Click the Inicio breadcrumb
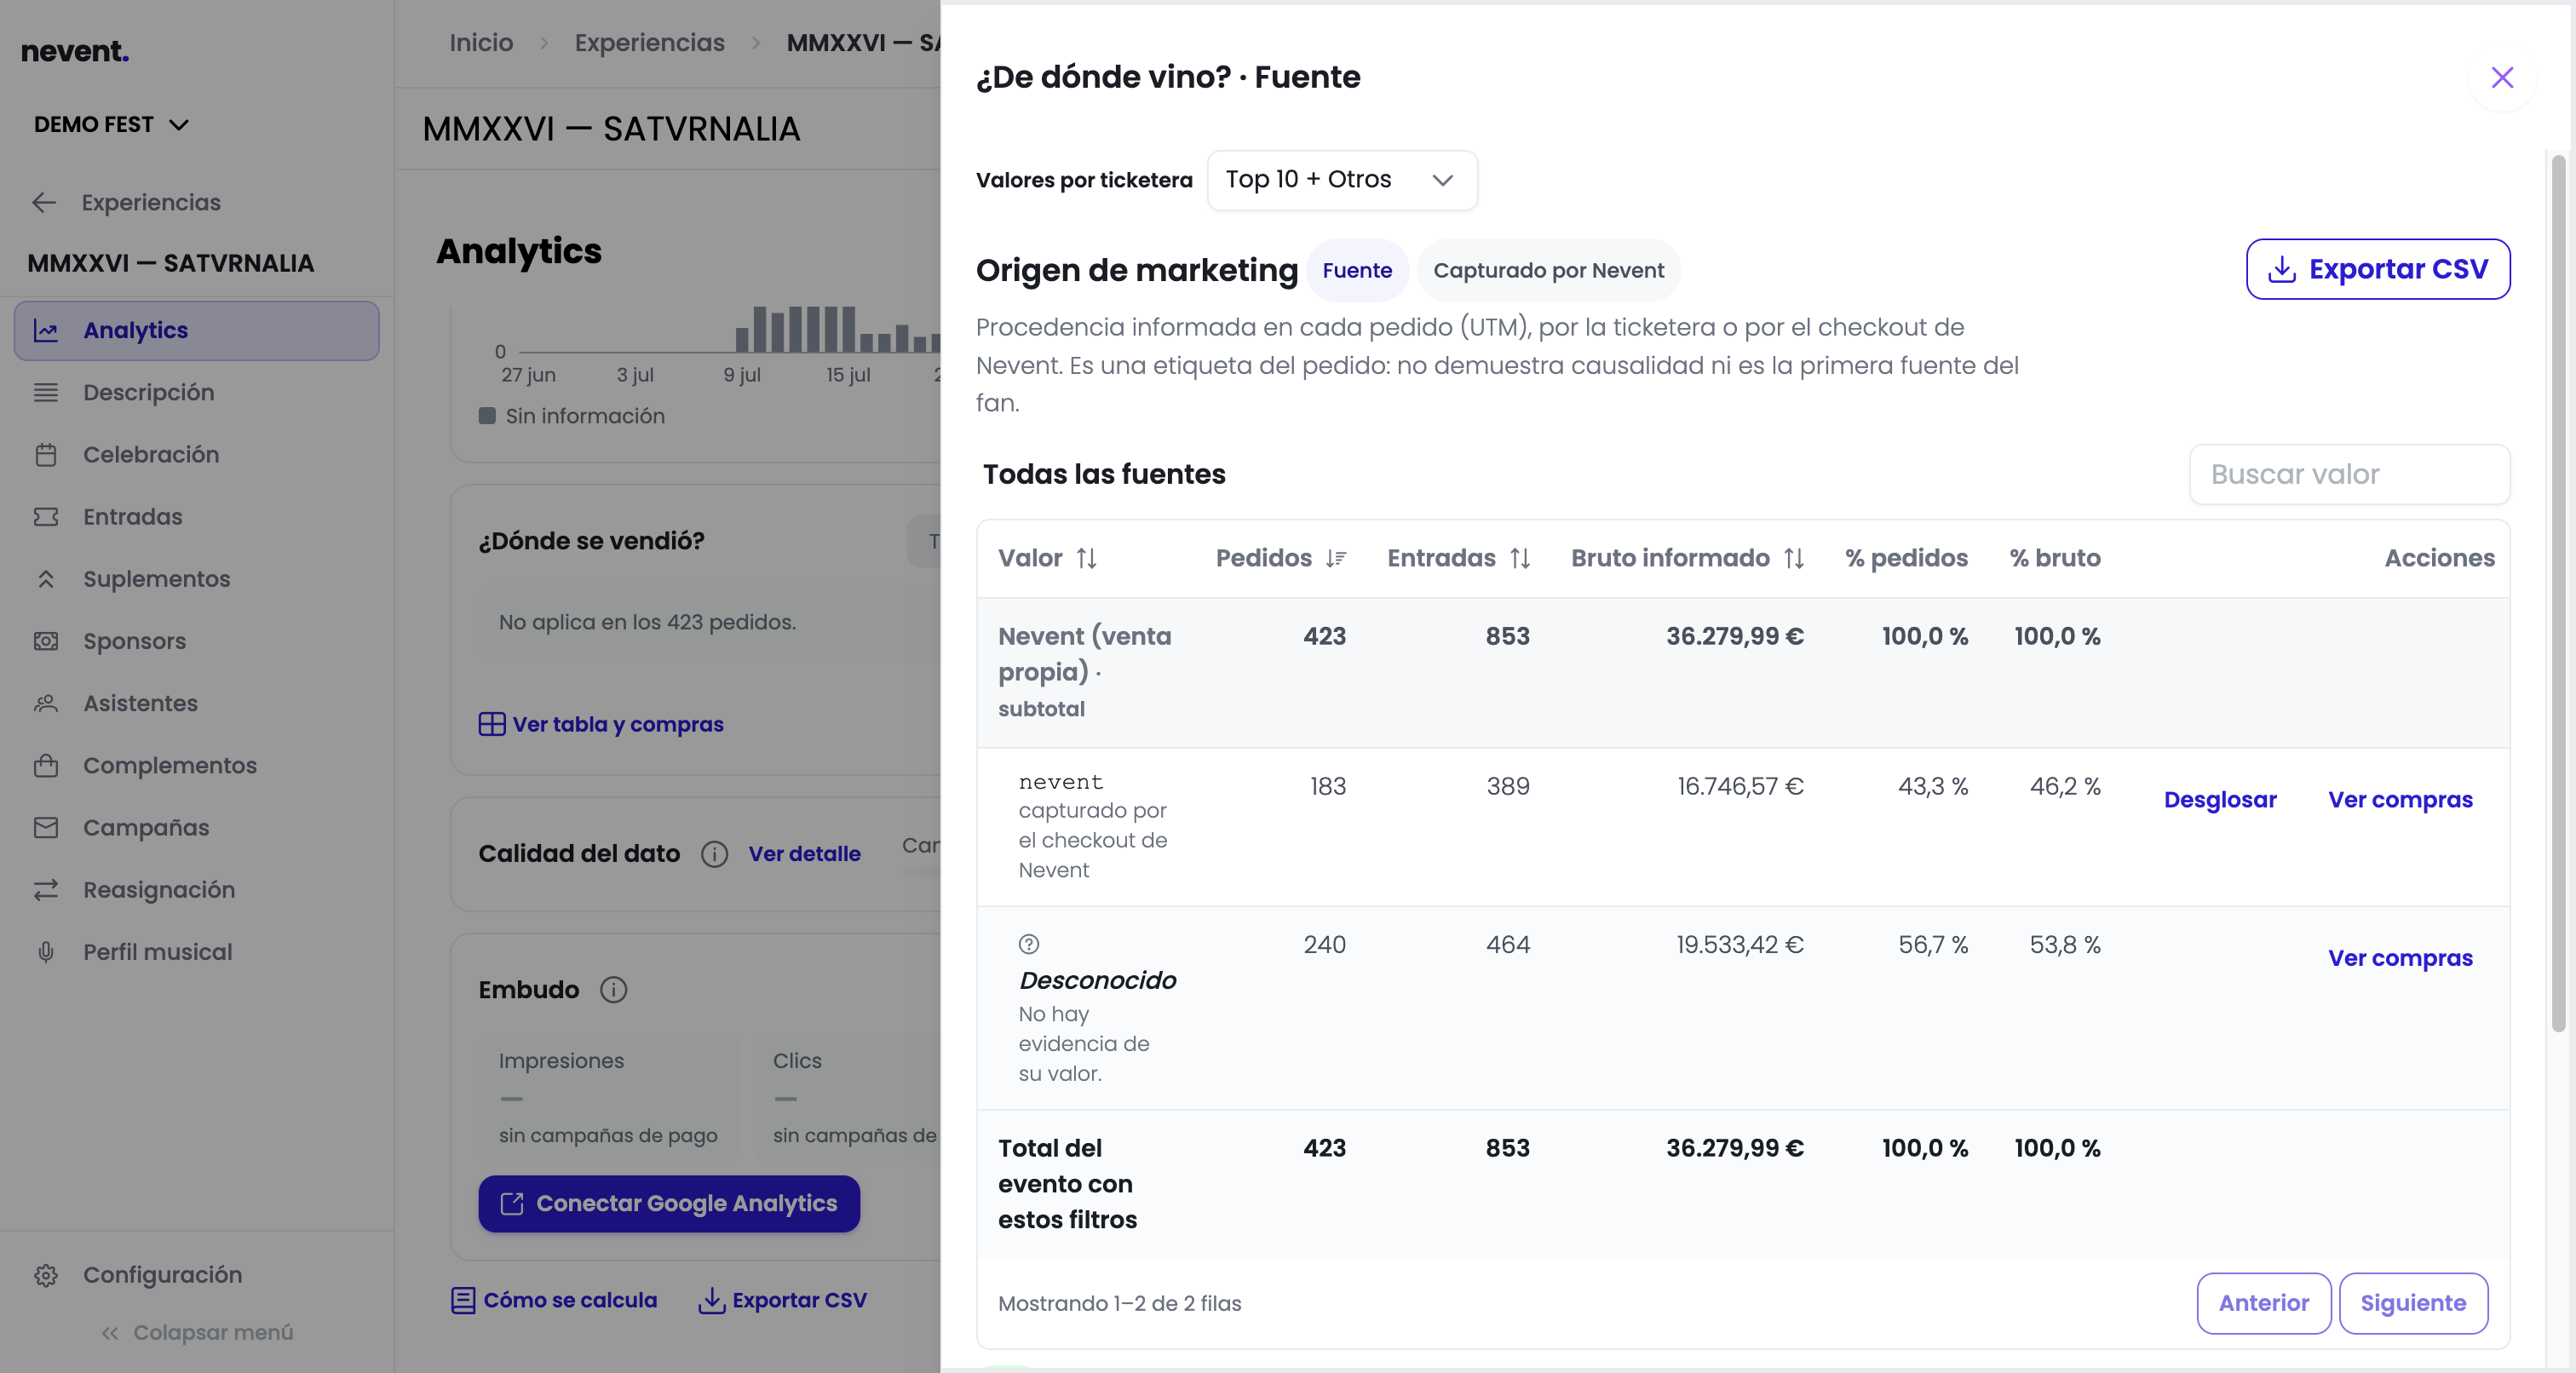Image resolution: width=2576 pixels, height=1373 pixels. click(x=481, y=42)
